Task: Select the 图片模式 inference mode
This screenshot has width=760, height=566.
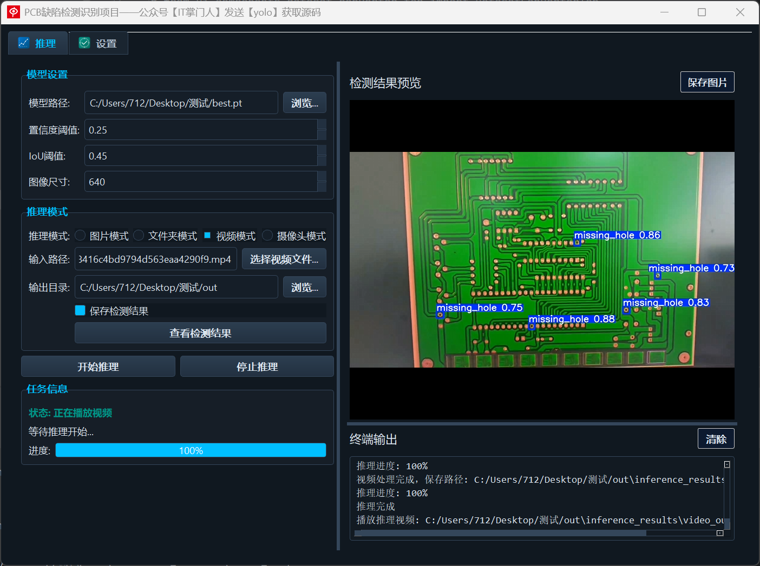Action: pos(80,235)
